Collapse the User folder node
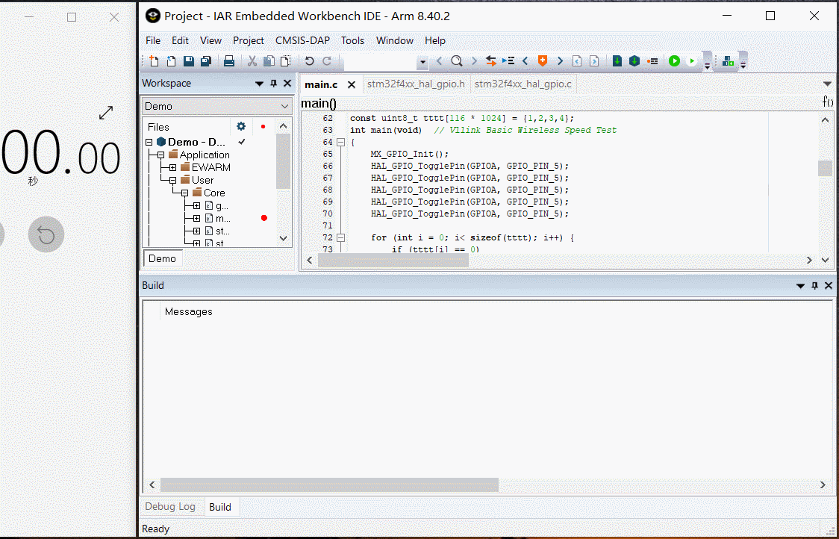 (x=173, y=181)
